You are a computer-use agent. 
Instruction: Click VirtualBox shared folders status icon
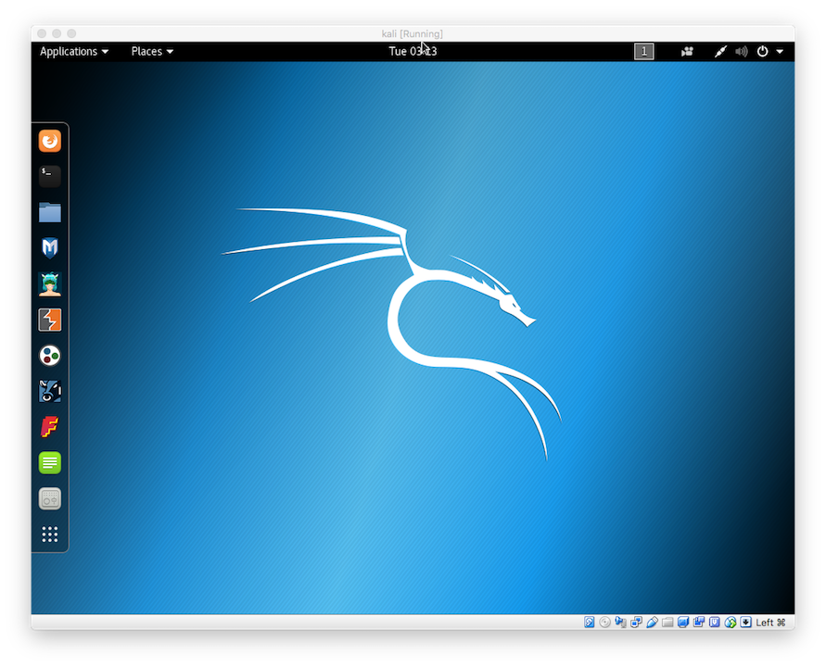(667, 623)
